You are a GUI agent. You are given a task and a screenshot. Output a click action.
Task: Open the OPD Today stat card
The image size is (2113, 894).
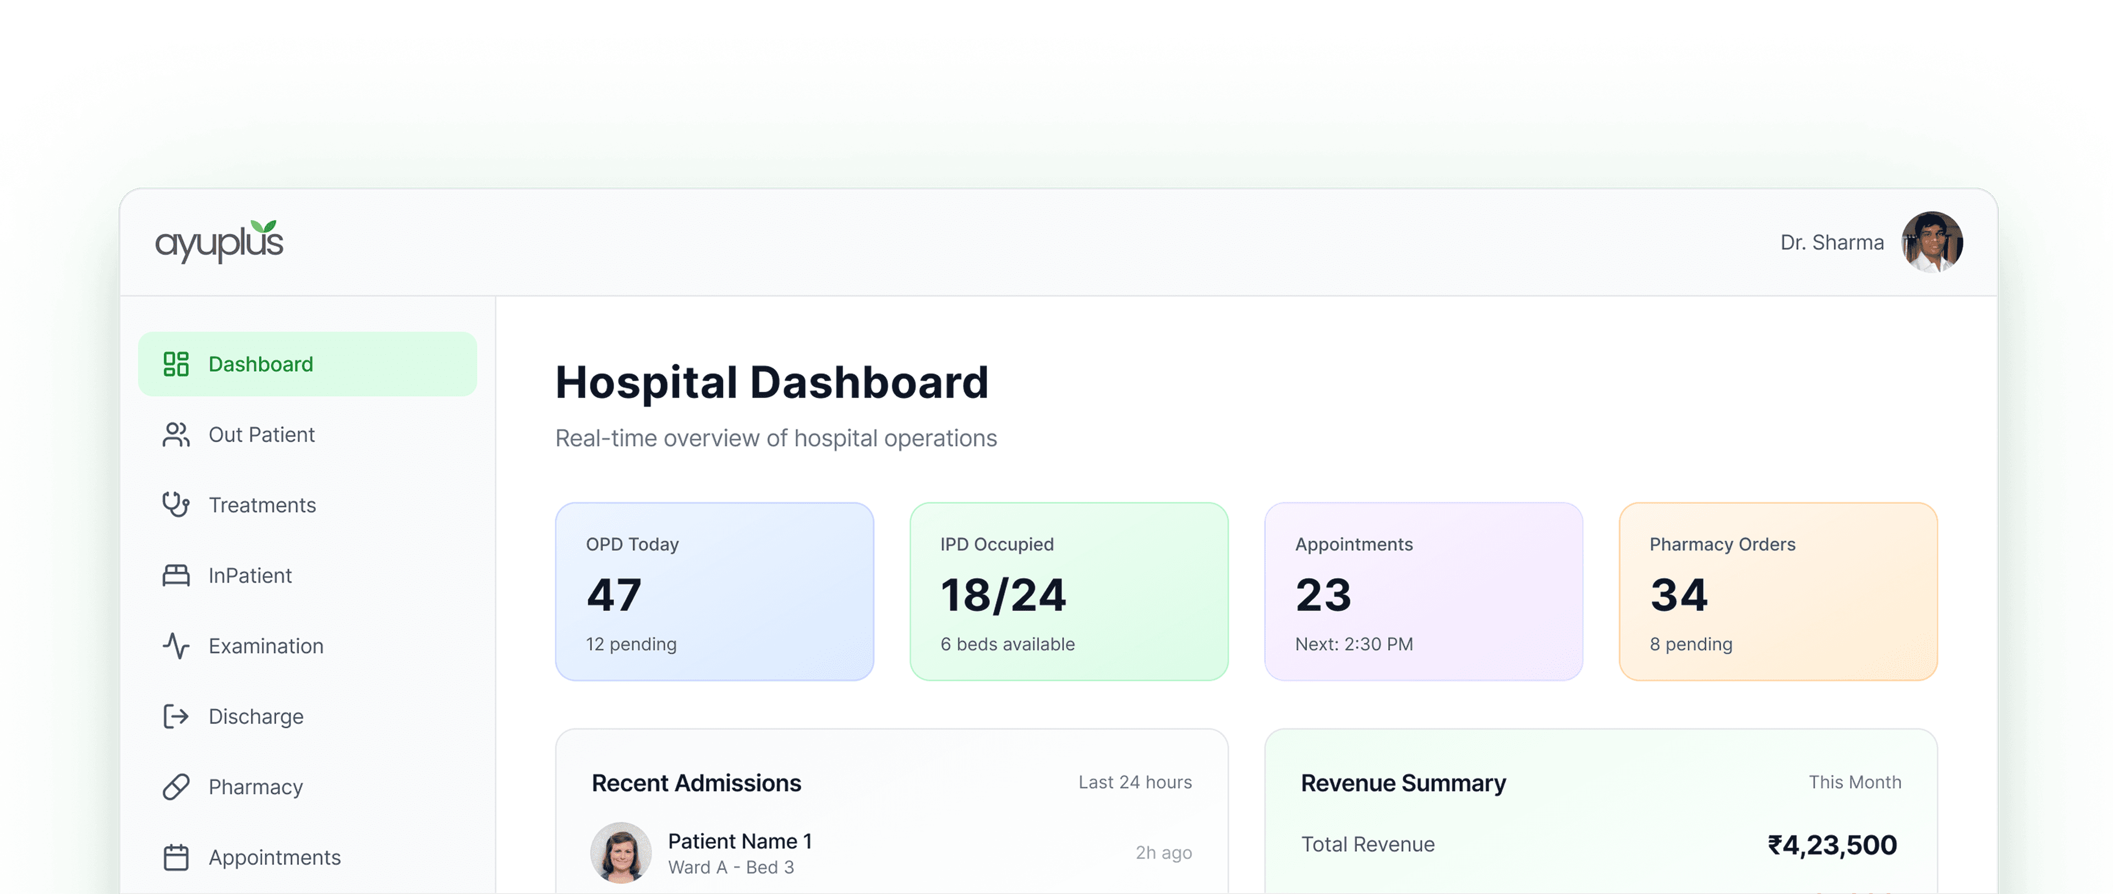click(714, 591)
